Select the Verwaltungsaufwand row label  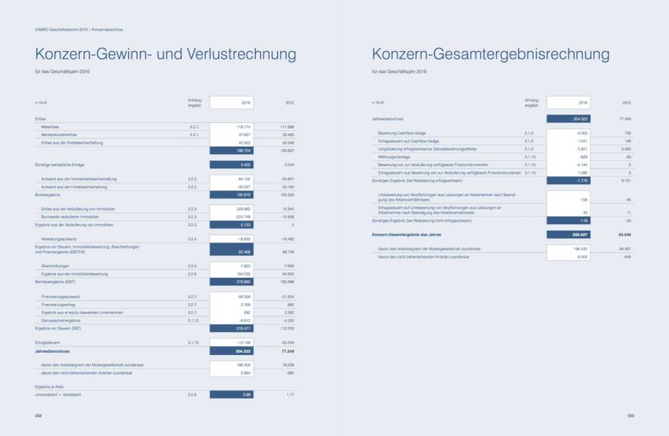coord(58,239)
